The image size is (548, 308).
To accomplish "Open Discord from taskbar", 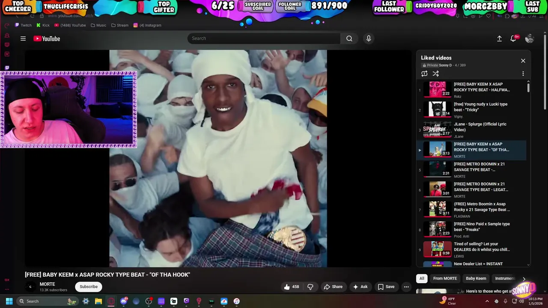I will click(124, 301).
